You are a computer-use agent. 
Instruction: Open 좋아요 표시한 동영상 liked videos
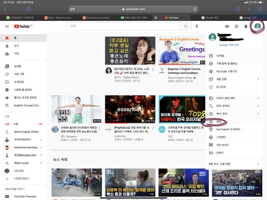tap(23, 98)
